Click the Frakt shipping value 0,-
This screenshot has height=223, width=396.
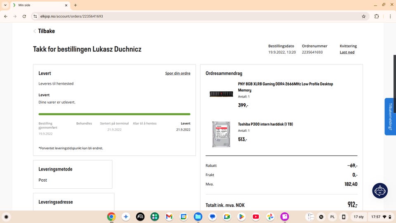(x=355, y=175)
